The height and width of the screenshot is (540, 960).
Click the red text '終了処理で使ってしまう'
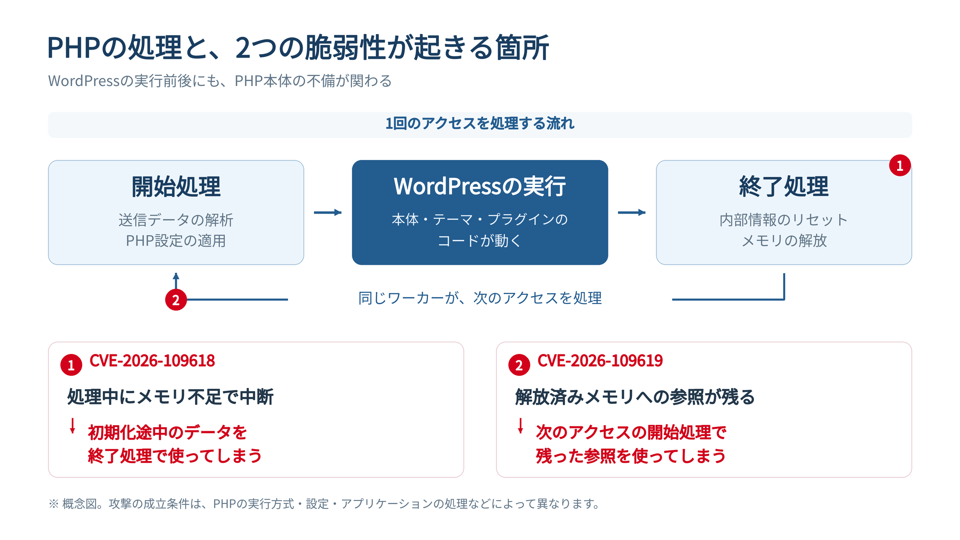(x=175, y=456)
